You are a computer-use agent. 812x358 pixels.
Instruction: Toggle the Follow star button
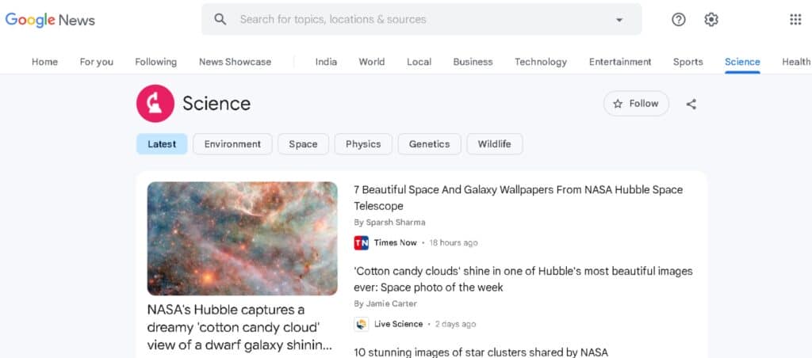coord(636,104)
